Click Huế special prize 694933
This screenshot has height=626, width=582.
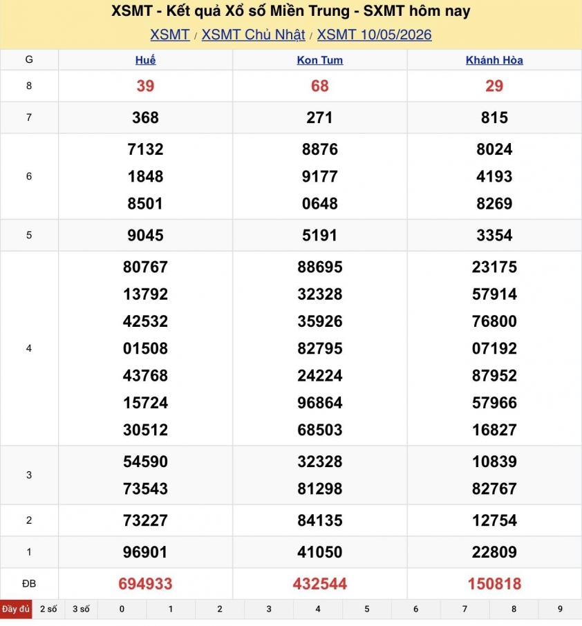point(145,584)
